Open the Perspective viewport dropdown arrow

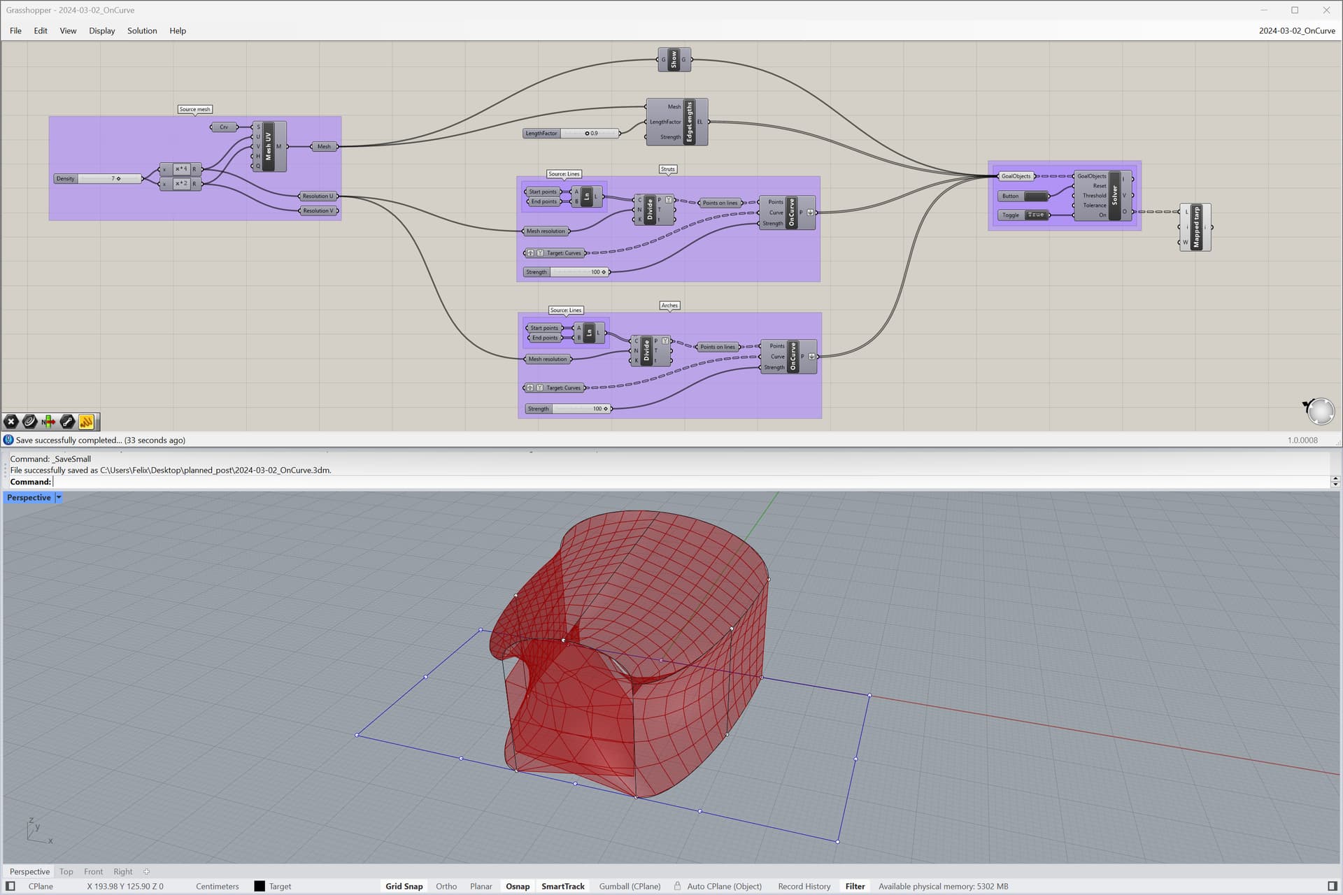(59, 497)
